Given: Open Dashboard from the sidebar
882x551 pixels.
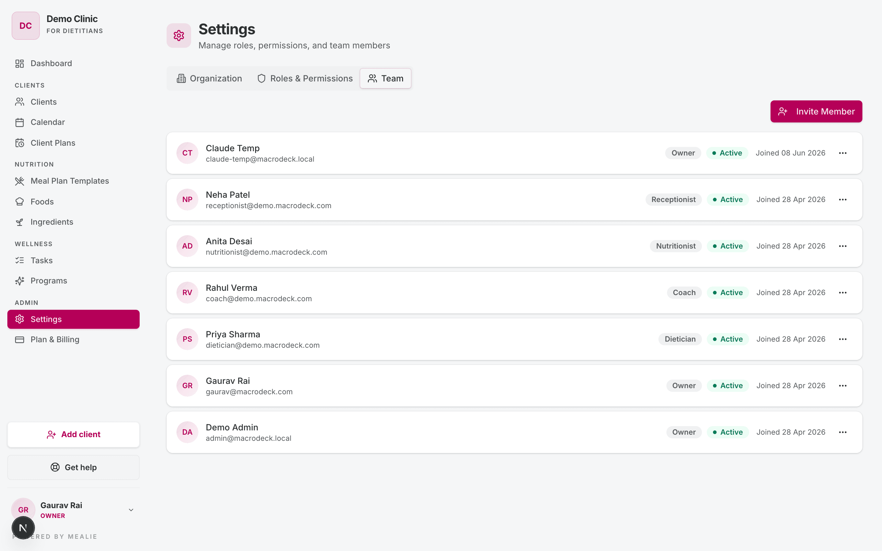Looking at the screenshot, I should pyautogui.click(x=73, y=63).
